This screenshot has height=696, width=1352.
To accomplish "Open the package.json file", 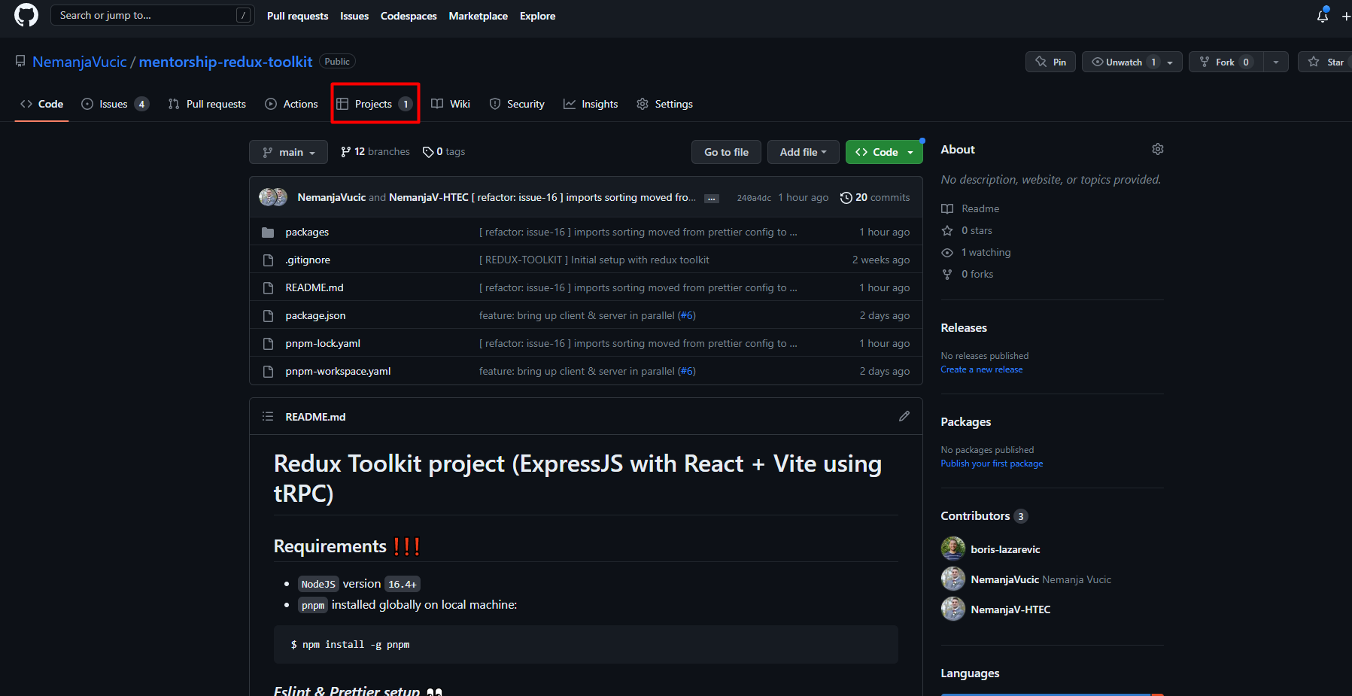I will coord(315,315).
